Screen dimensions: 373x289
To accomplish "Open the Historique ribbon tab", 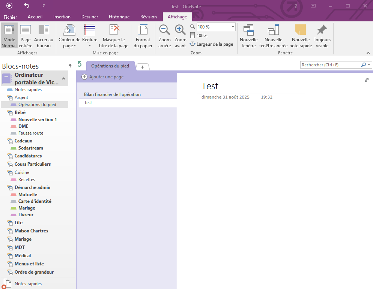I will tap(119, 17).
